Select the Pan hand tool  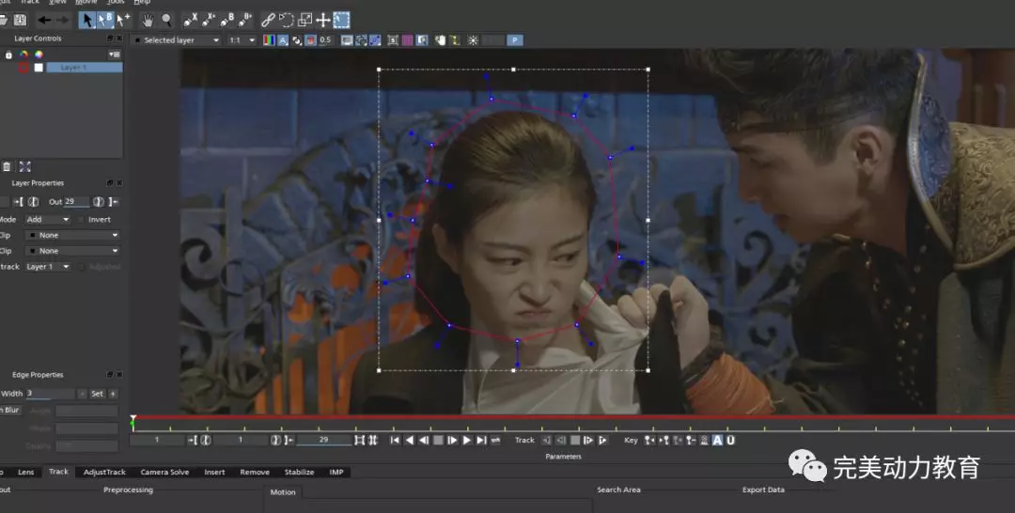pos(148,20)
